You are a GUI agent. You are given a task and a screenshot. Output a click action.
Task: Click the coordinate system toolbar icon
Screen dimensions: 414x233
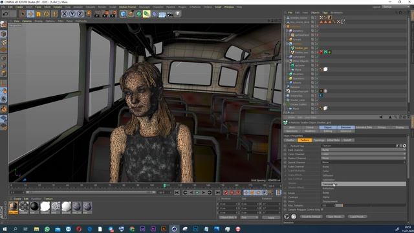tap(88, 14)
